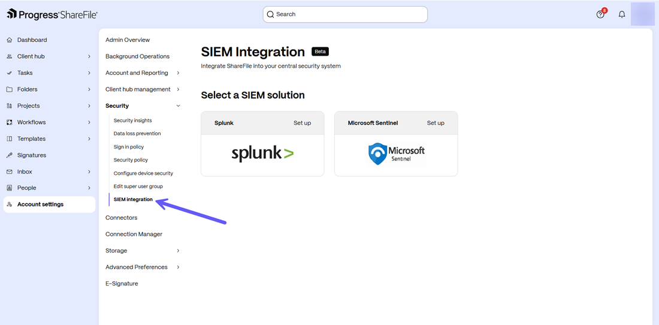
Task: Open Security insights
Action: [132, 120]
